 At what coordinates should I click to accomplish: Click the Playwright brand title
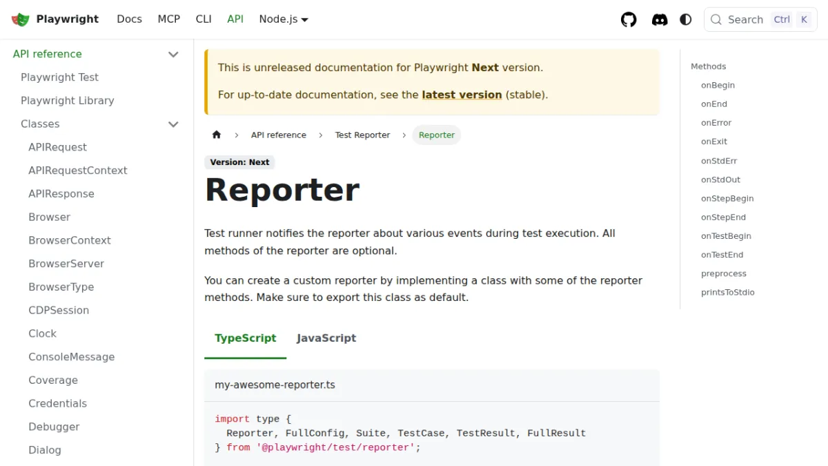point(68,19)
